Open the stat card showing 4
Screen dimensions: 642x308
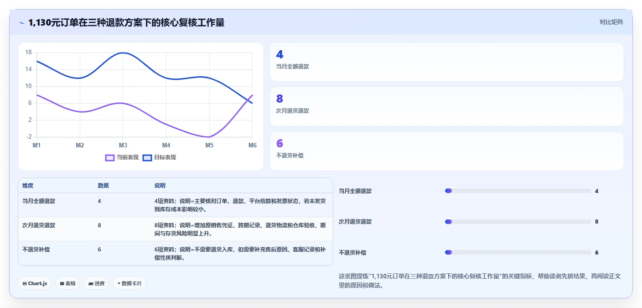[x=447, y=62]
